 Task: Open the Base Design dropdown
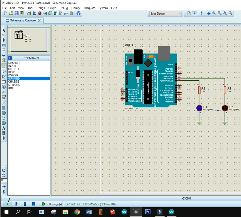point(165,13)
